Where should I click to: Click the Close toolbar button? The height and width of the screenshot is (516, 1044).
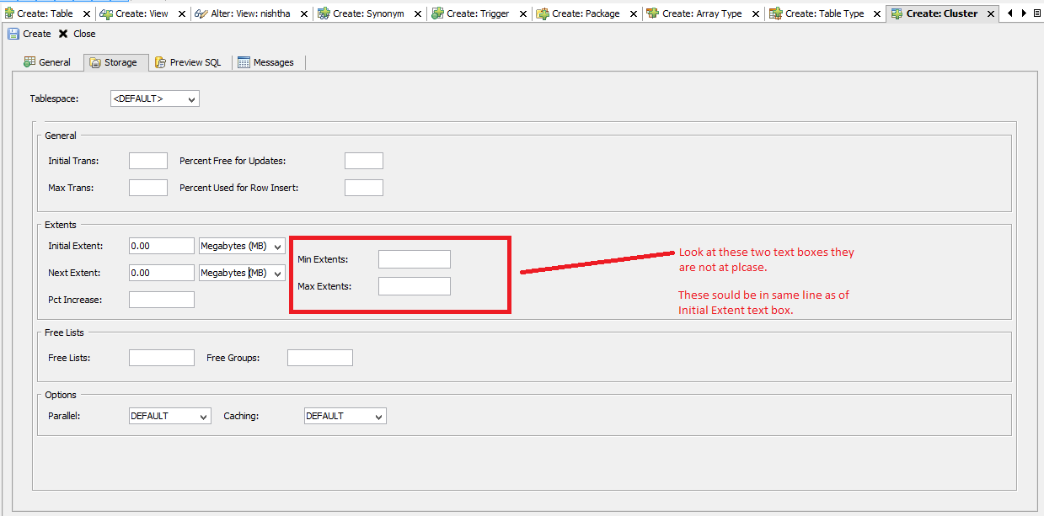(78, 34)
